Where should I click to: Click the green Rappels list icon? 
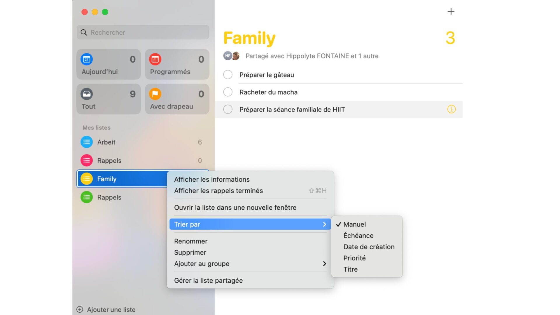click(87, 197)
